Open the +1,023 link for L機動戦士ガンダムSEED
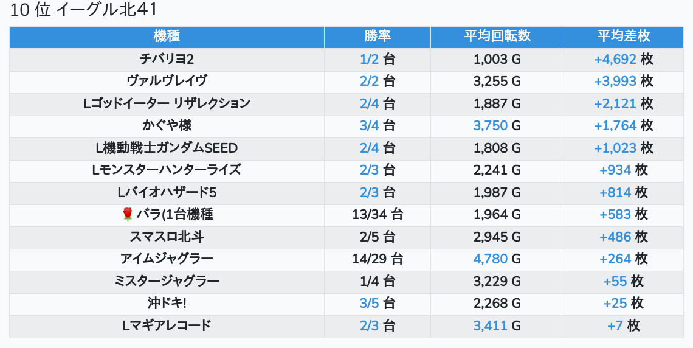Viewport: 693px width, 348px height. click(x=615, y=148)
